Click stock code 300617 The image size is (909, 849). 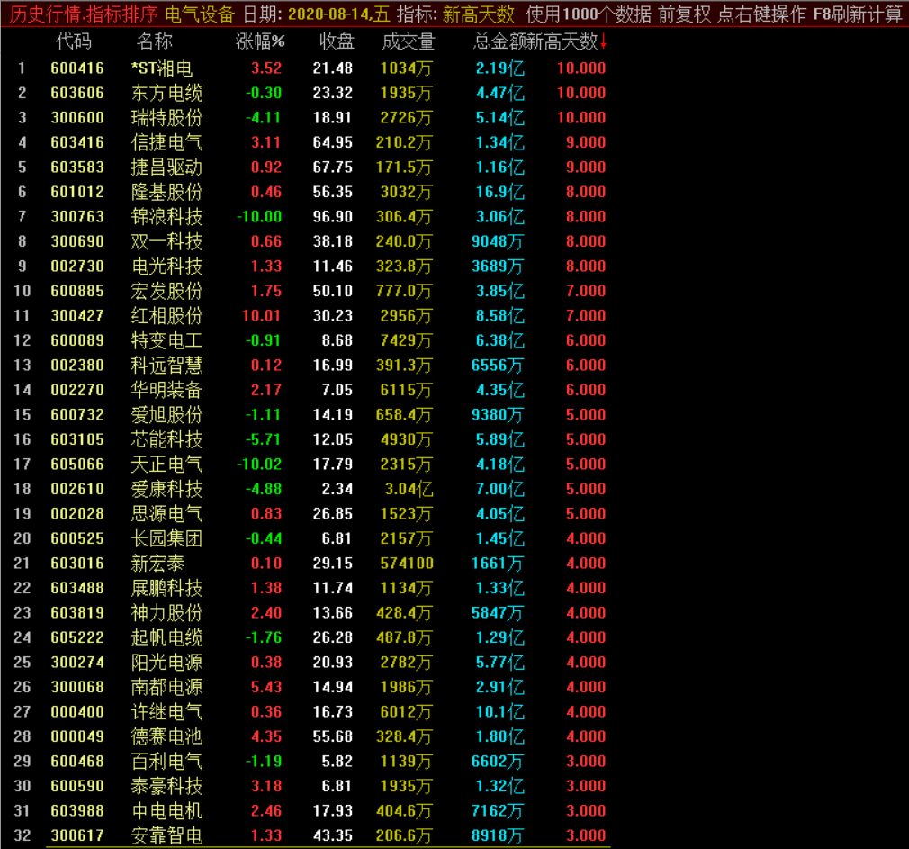pyautogui.click(x=77, y=836)
